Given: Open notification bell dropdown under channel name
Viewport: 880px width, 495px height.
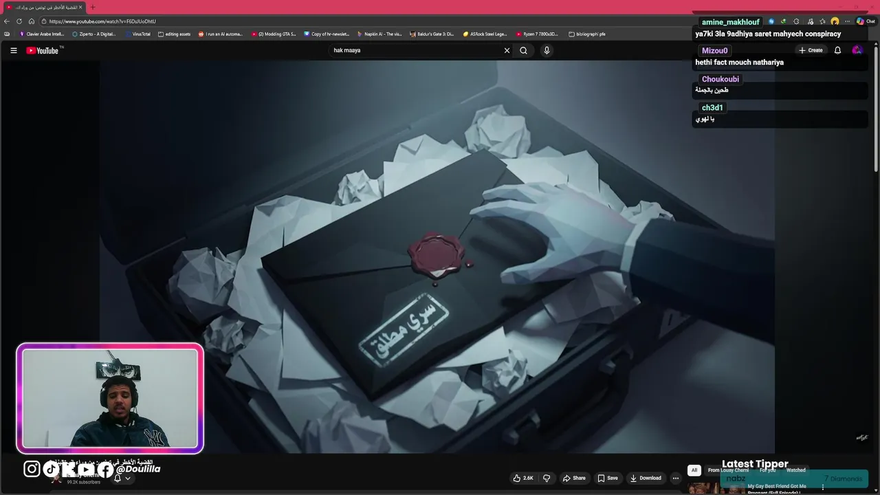Looking at the screenshot, I should tap(121, 478).
